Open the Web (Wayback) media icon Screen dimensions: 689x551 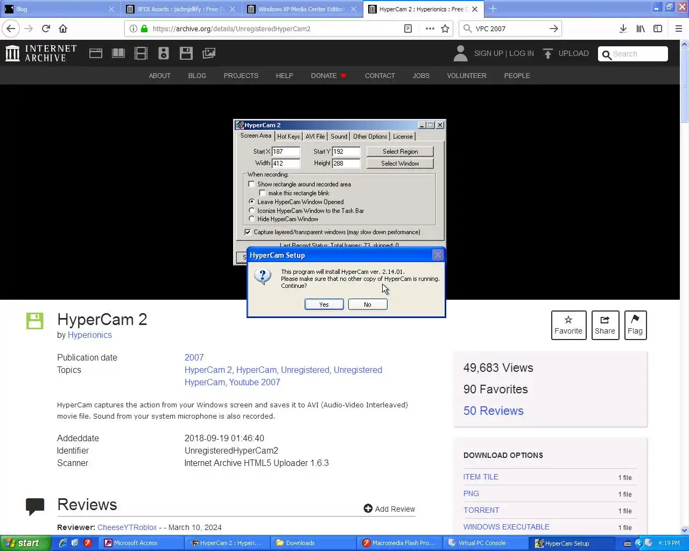(96, 53)
